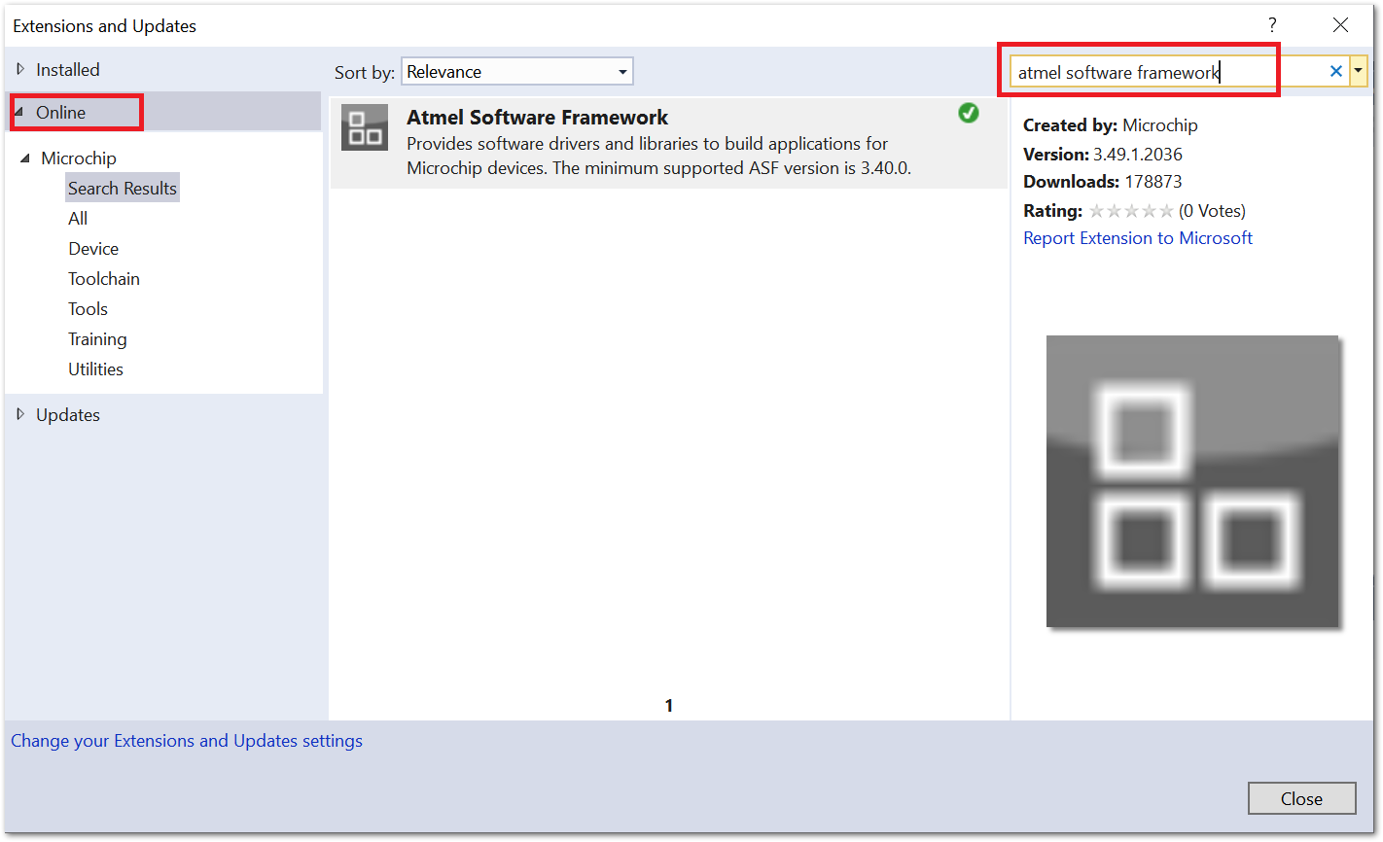Image resolution: width=1383 pixels, height=842 pixels.
Task: Select the Device category
Action: coord(93,249)
